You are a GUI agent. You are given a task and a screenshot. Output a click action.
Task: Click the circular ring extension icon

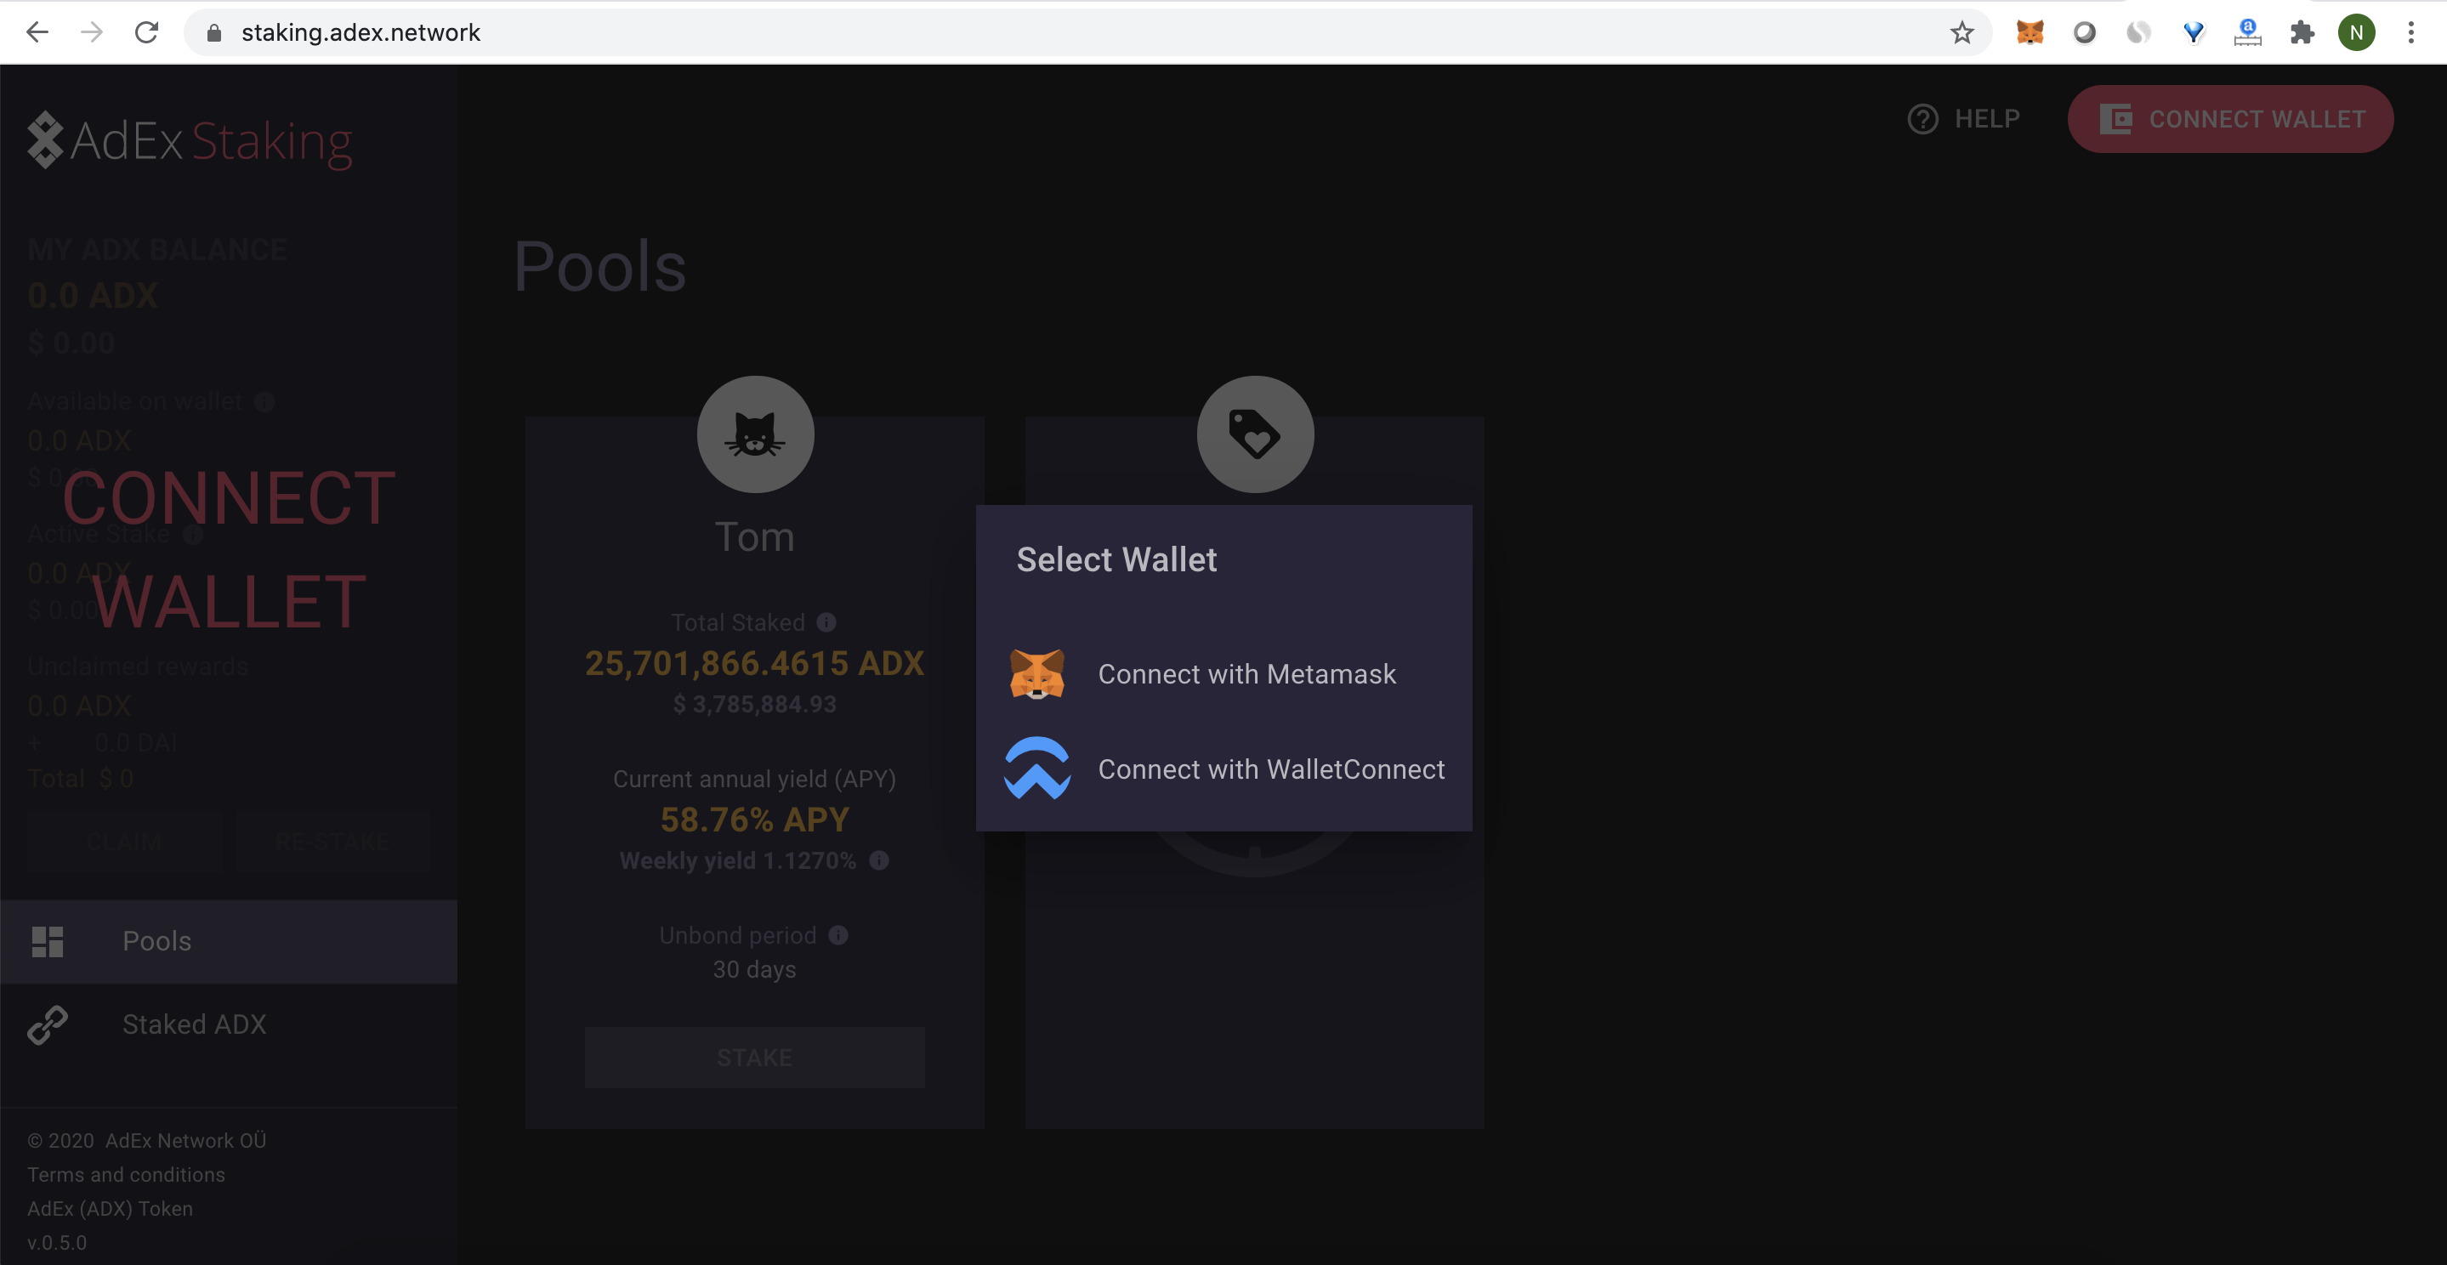[x=2084, y=32]
